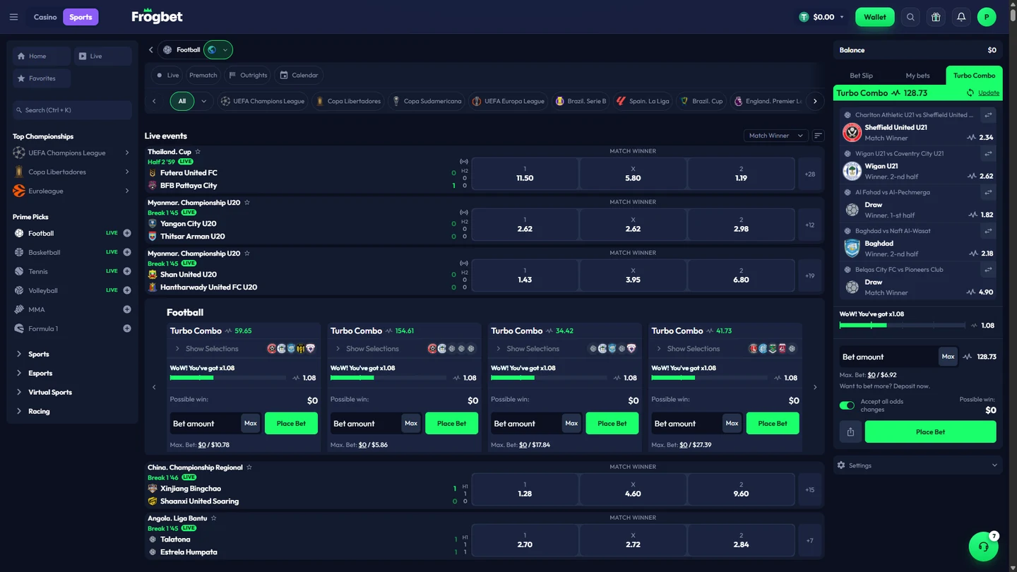Open the search icon in the top bar
This screenshot has height=572, width=1017.
click(910, 17)
